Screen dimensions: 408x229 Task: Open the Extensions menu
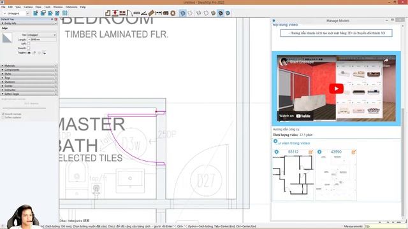(x=71, y=7)
